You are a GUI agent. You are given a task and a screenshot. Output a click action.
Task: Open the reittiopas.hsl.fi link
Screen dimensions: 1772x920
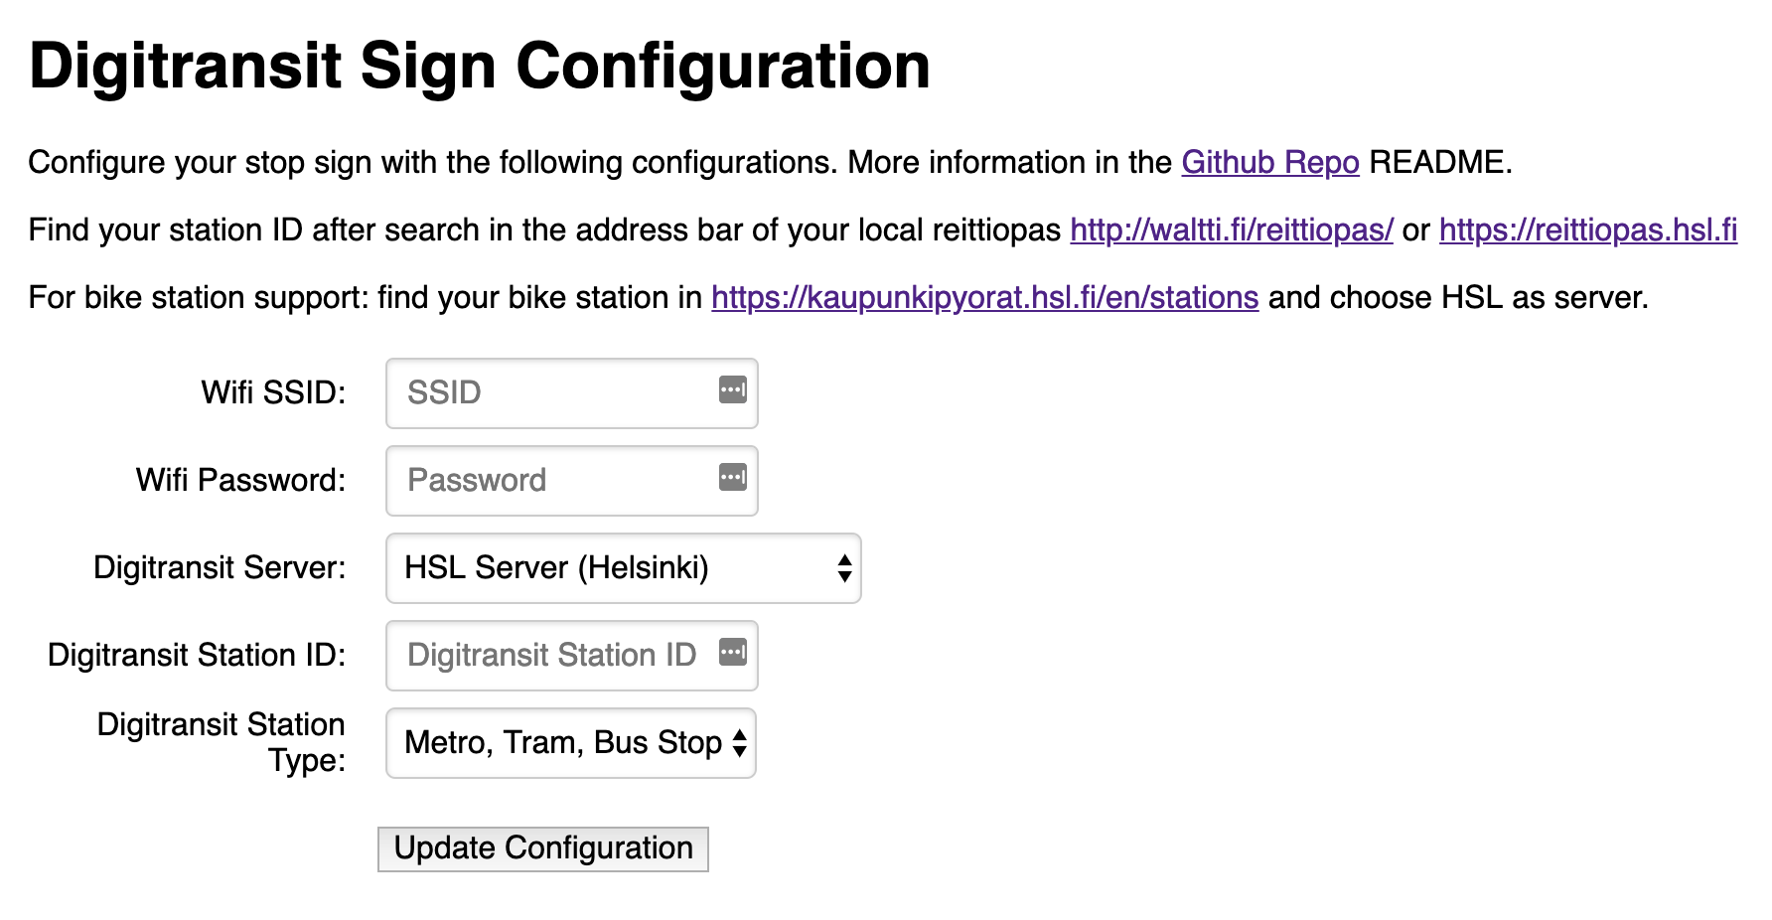[x=1588, y=230]
